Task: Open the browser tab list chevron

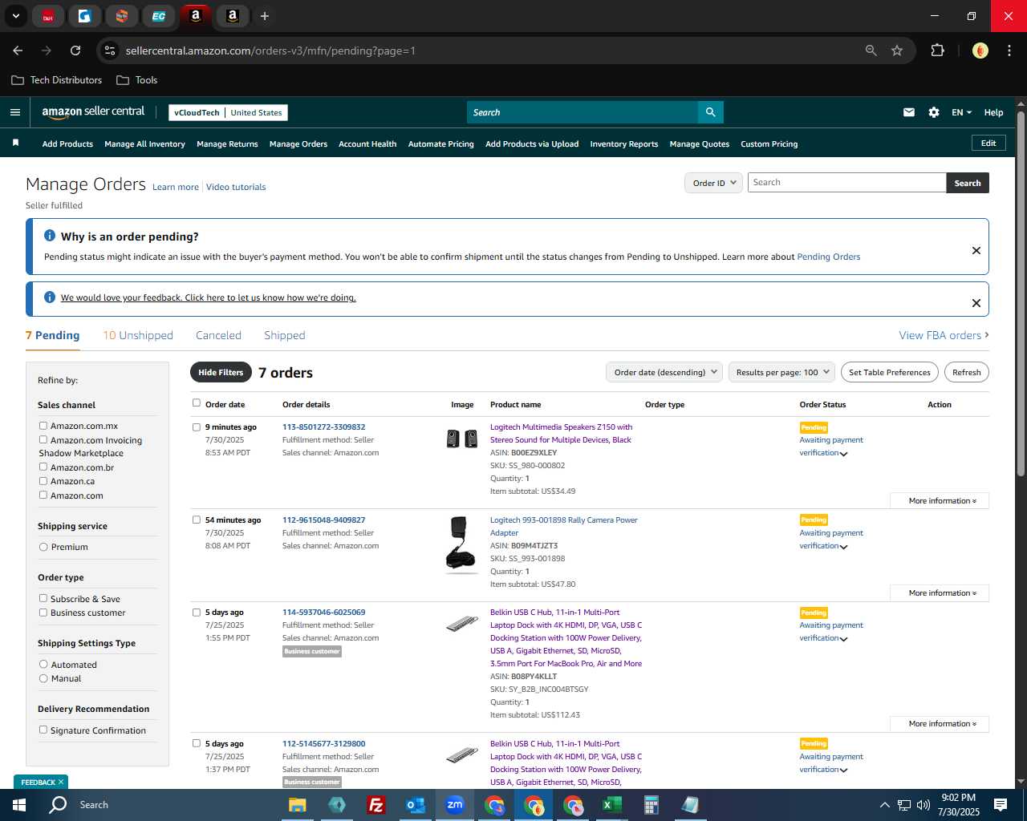Action: point(15,16)
